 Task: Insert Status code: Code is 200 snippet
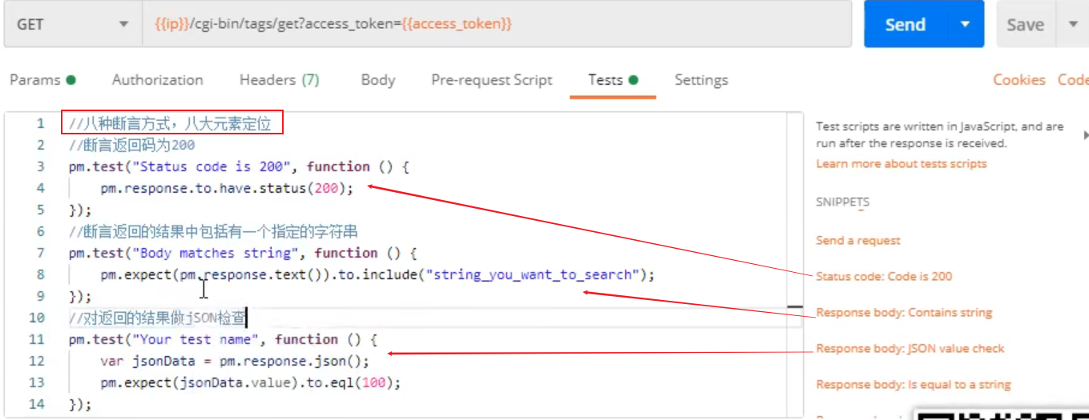[x=884, y=276]
